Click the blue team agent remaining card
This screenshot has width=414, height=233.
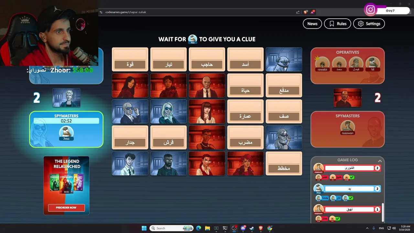(66, 98)
